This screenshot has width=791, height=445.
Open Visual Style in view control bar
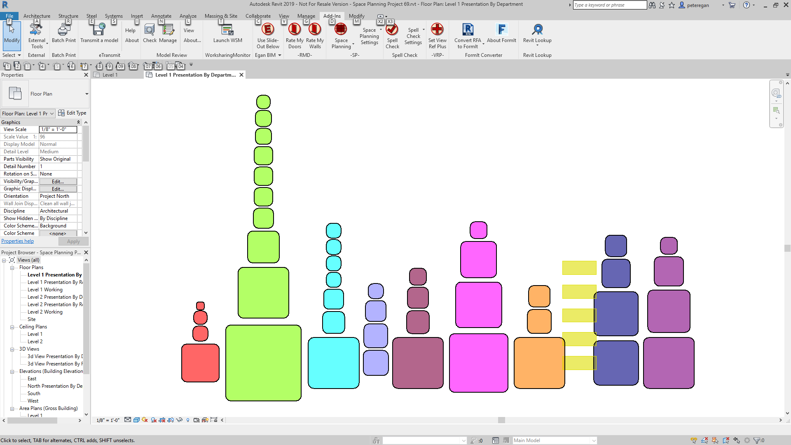[x=136, y=420]
